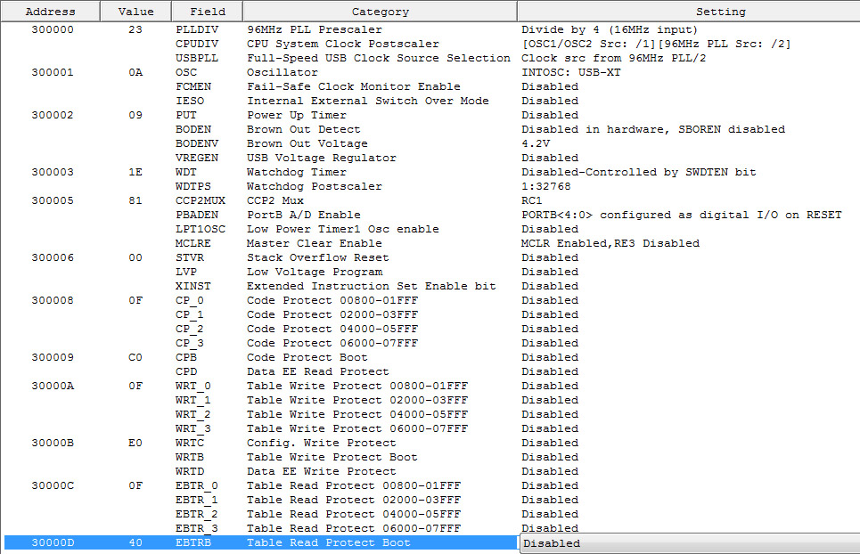The image size is (860, 554).
Task: Select the STVR field row
Action: (x=190, y=257)
